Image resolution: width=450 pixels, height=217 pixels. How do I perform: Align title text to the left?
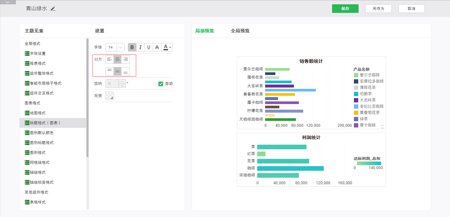(109, 59)
